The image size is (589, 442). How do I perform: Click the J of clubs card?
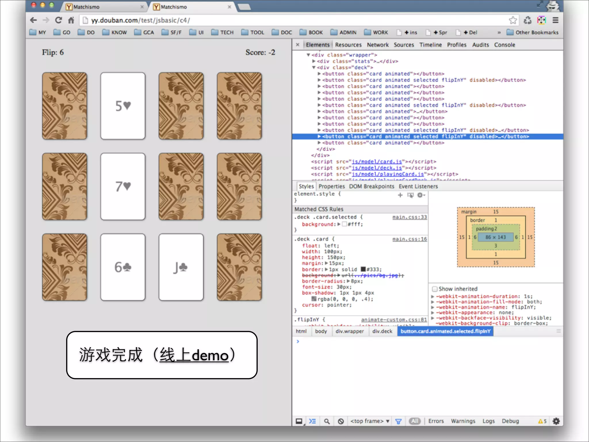[x=181, y=267]
